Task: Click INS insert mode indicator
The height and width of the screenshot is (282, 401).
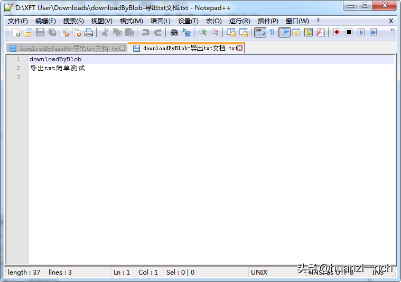Action: (378, 273)
